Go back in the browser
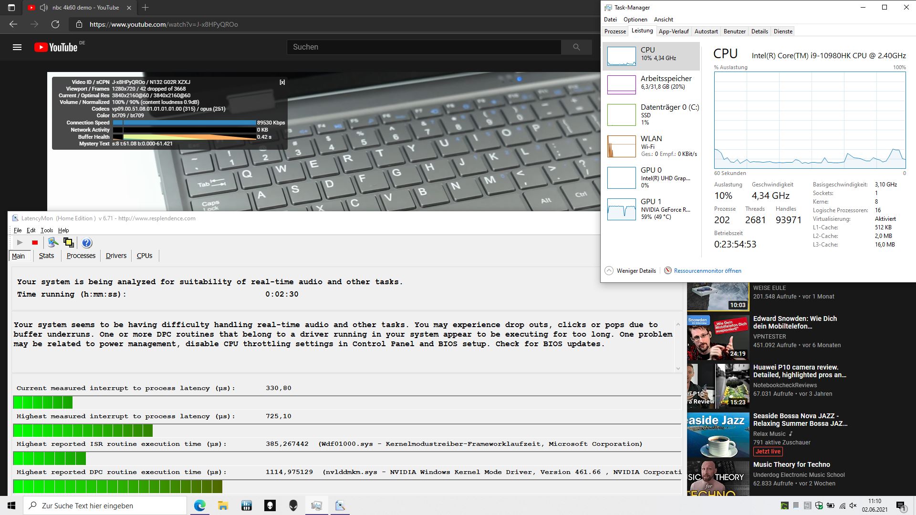Screen dimensions: 916x515 click(x=13, y=24)
